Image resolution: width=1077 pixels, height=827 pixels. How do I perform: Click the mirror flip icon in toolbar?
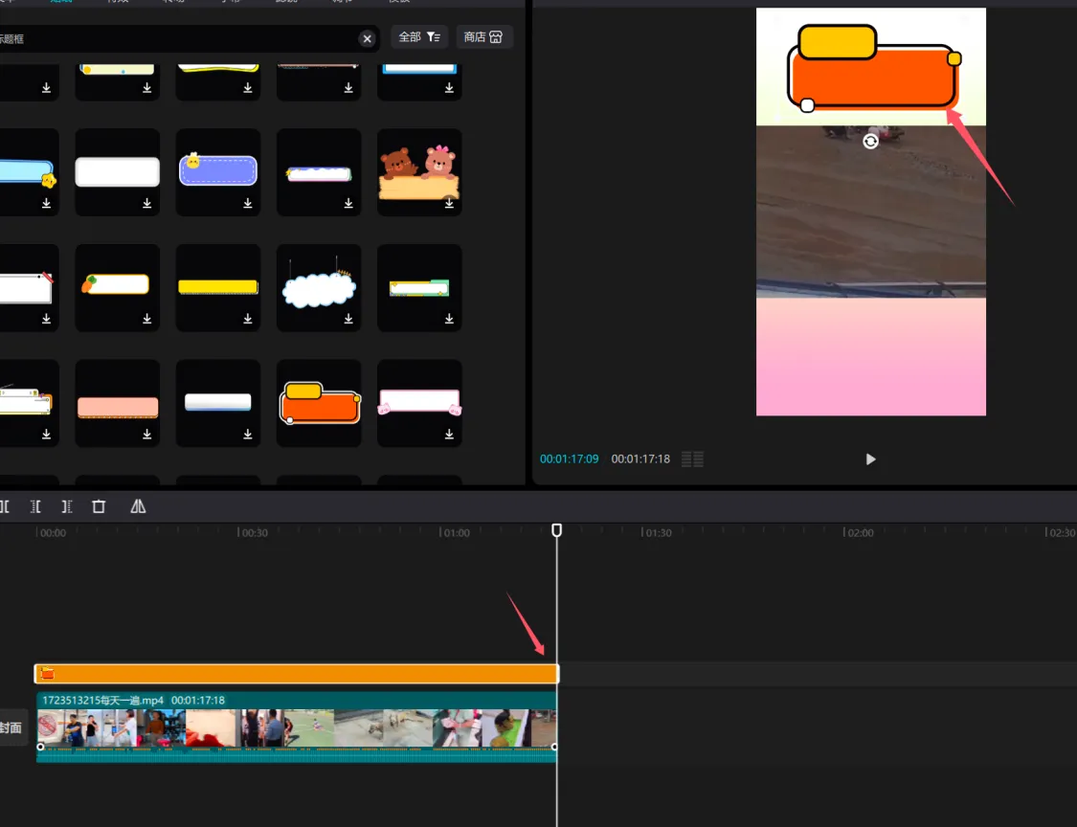point(138,506)
